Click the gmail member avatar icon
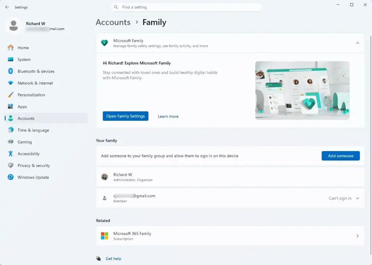372x265 pixels. (x=104, y=198)
